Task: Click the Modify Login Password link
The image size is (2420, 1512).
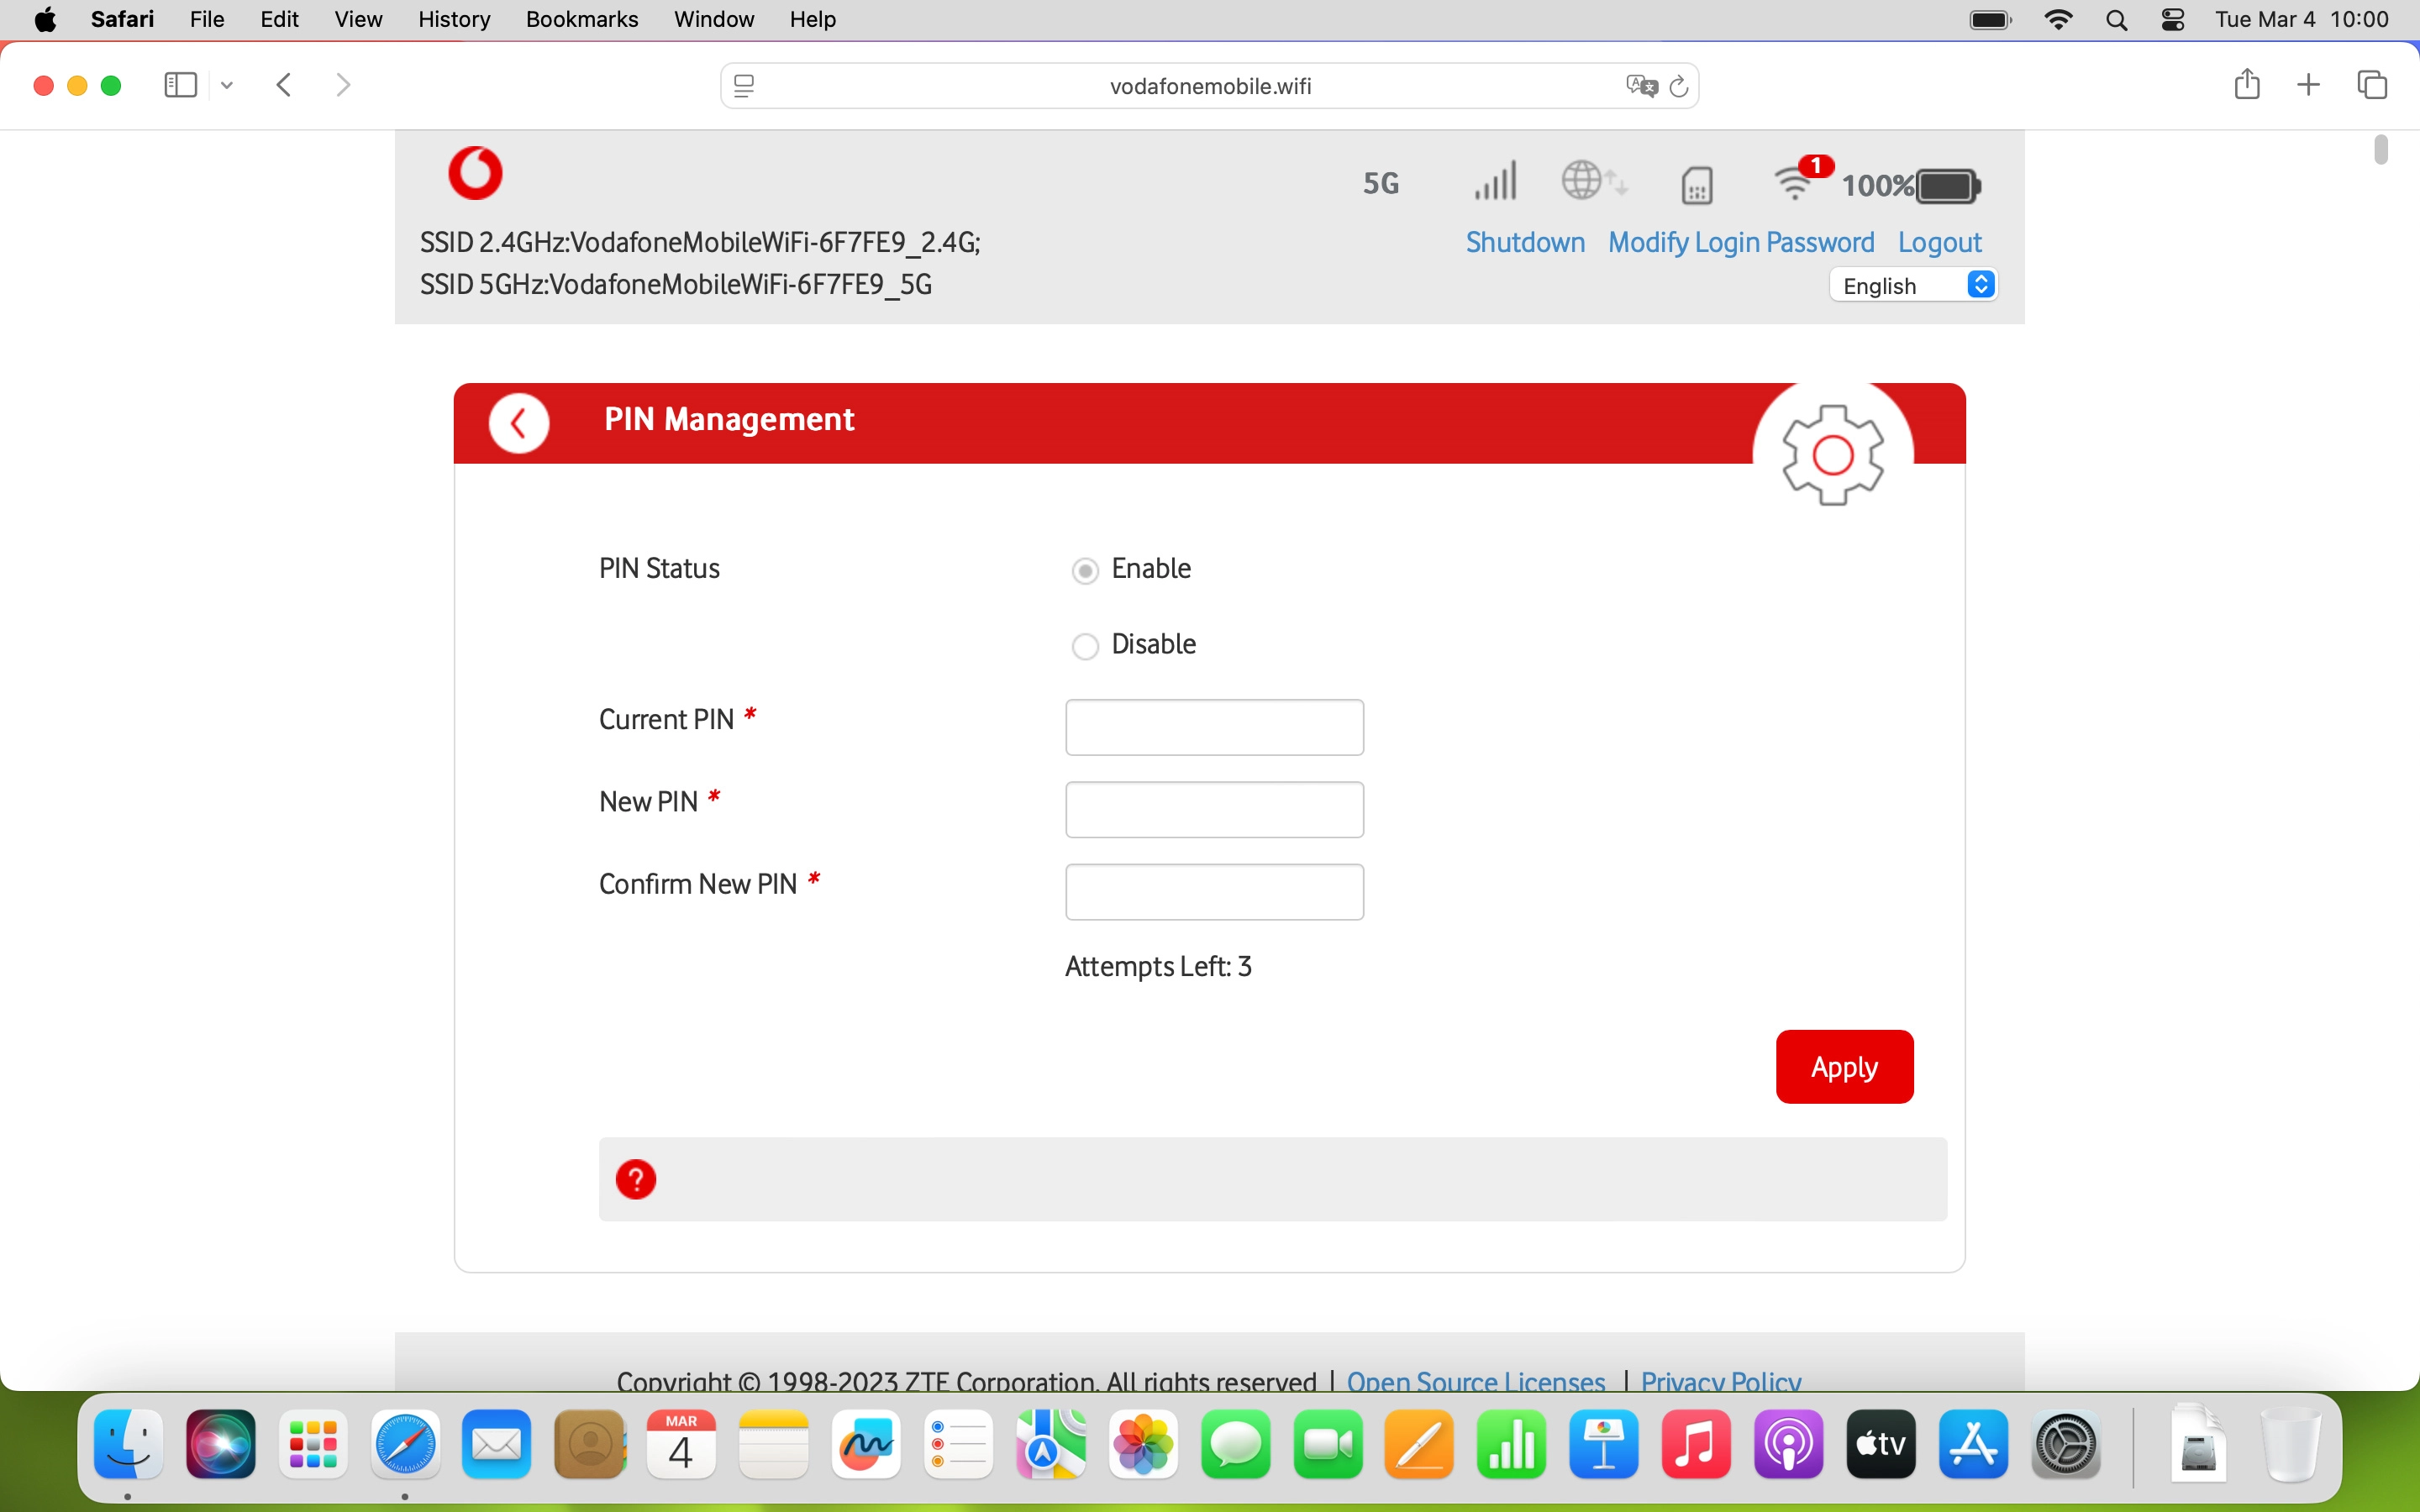Action: click(x=1740, y=242)
